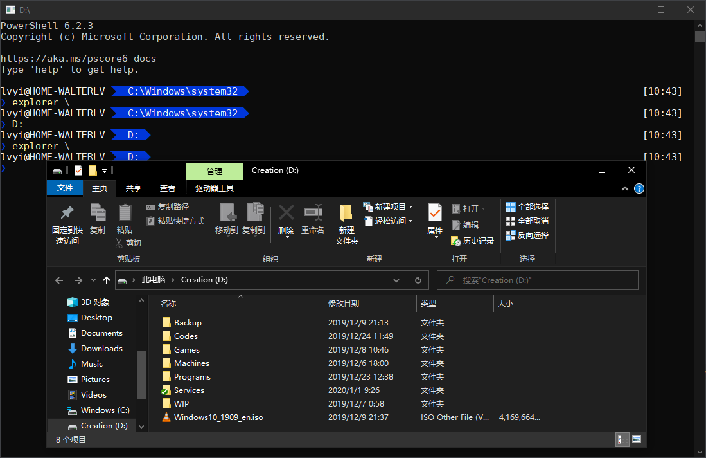Click Invert Selection in ribbon
Image resolution: width=706 pixels, height=458 pixels.
click(527, 235)
